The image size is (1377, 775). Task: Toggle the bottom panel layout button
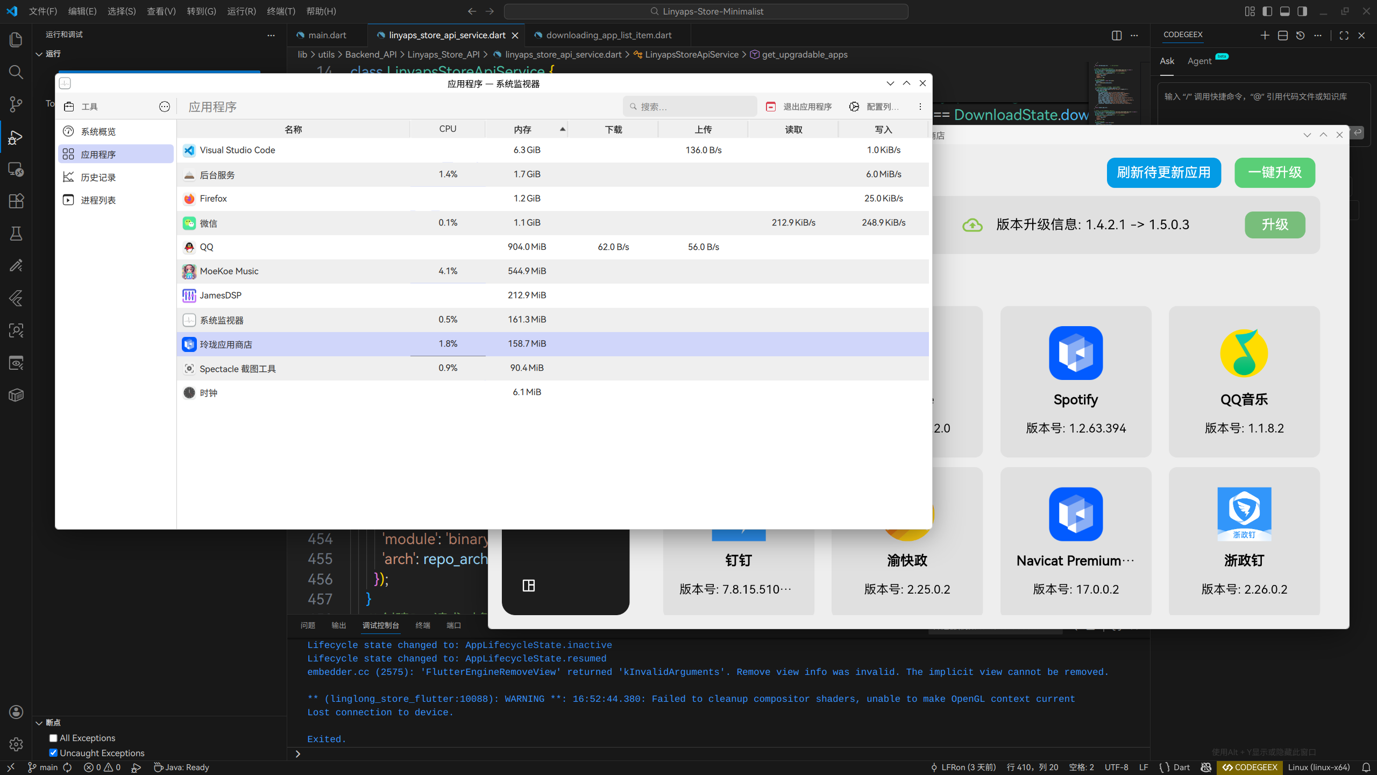[1285, 11]
